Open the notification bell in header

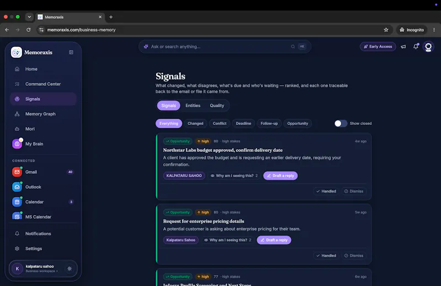tap(416, 47)
